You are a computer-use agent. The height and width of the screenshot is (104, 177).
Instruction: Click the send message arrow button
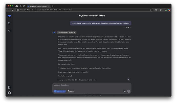point(129,91)
